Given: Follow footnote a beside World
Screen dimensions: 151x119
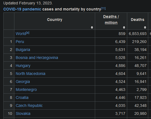Looking at the screenshot, I should [x=28, y=33].
